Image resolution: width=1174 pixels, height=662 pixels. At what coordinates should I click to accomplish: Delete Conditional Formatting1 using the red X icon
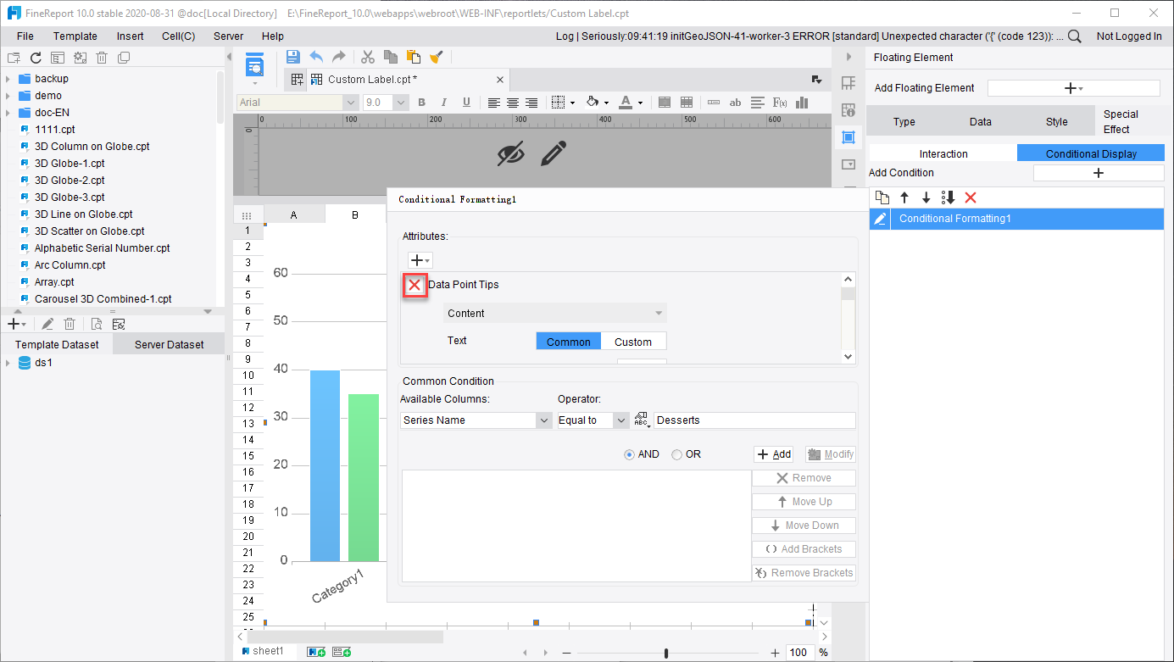point(970,197)
